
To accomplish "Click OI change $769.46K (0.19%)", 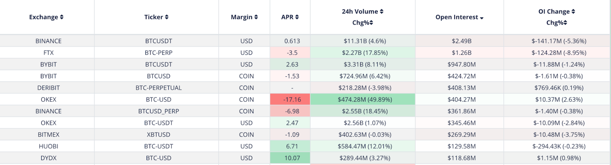I will pos(559,88).
